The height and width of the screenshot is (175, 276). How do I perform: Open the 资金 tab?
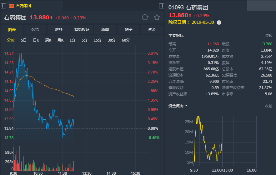[x=152, y=30]
